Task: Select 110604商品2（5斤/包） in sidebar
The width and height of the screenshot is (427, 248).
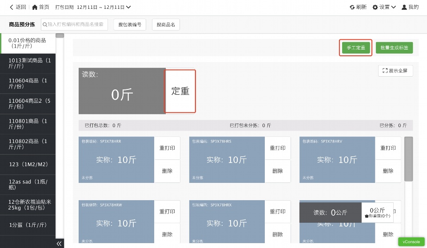Action: tap(28, 104)
